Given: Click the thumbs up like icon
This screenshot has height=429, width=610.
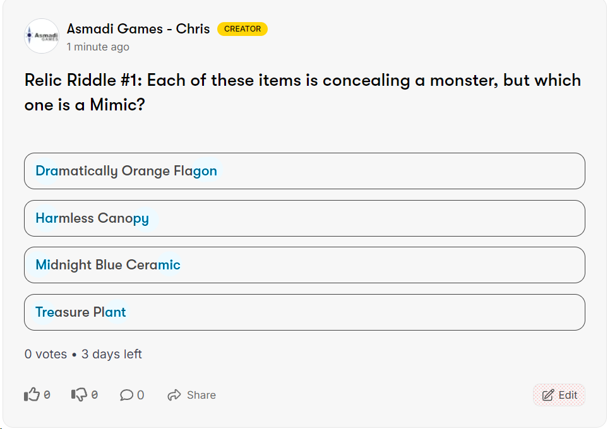Looking at the screenshot, I should [x=32, y=395].
